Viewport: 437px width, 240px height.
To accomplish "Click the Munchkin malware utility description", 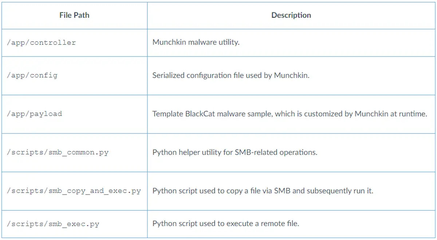I will click(x=196, y=42).
